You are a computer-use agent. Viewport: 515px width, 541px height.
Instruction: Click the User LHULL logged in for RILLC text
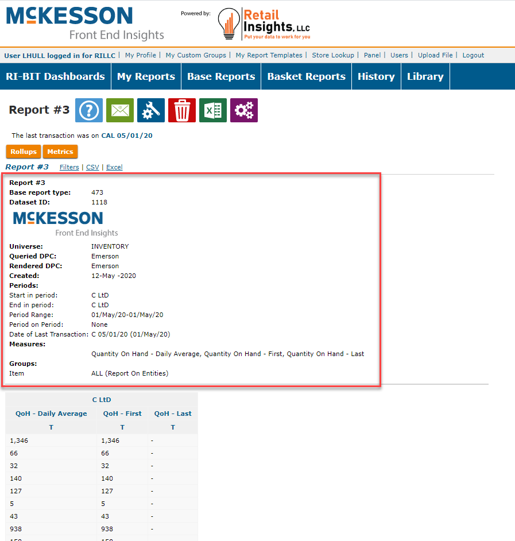(60, 56)
